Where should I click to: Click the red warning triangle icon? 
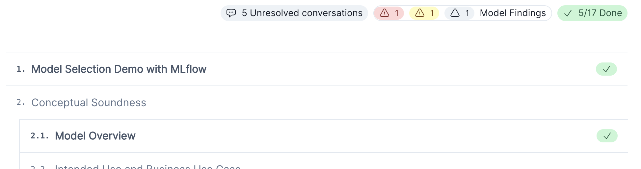(x=385, y=13)
